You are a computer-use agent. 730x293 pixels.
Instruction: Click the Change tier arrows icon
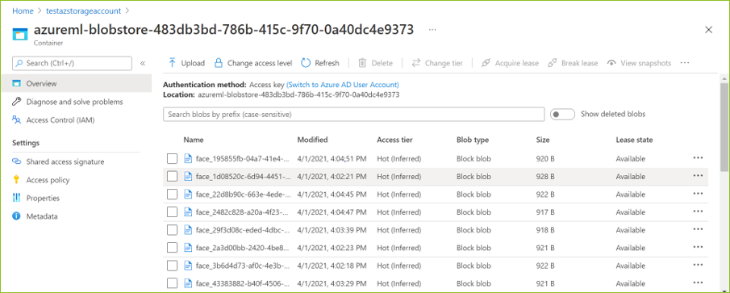(x=415, y=63)
